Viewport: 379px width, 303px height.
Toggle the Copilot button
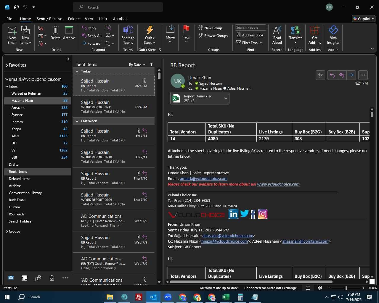[x=364, y=19]
